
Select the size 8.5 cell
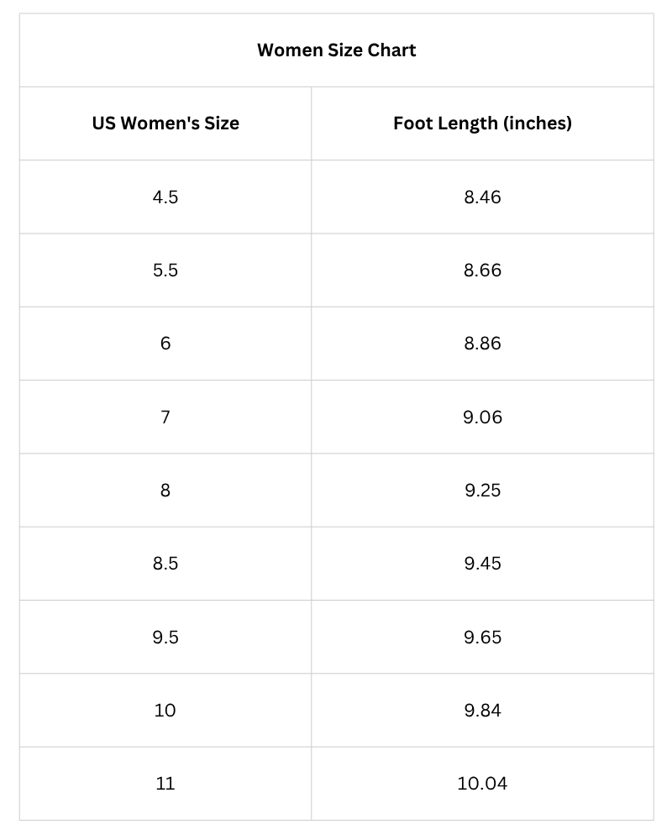[165, 564]
